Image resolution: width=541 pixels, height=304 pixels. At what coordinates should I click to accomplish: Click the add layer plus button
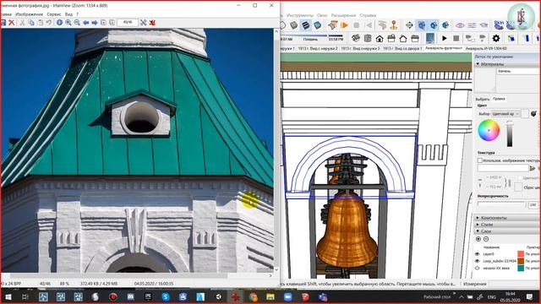click(478, 239)
